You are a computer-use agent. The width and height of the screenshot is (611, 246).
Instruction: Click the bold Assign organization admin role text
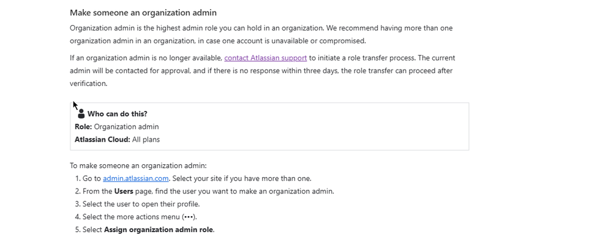coord(159,230)
